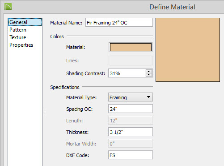Open the Texture panel
Screen dimensions: 224x166
pos(18,37)
